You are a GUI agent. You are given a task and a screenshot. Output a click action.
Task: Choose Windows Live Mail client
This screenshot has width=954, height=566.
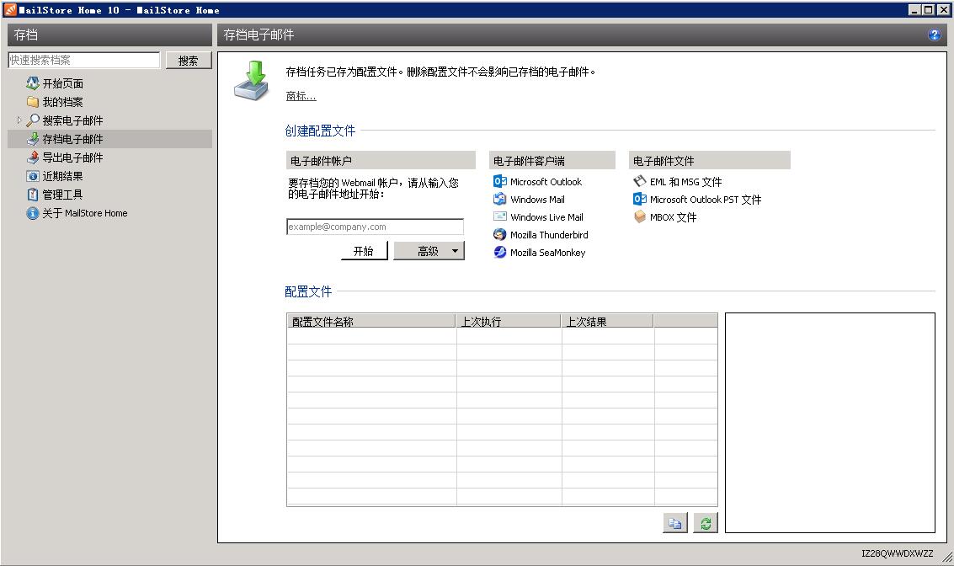[x=546, y=216]
